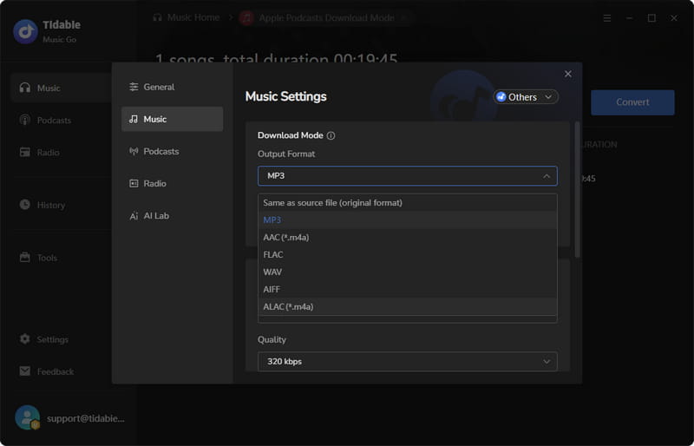Select General in the settings dialog
Viewport: 694px width, 446px height.
[x=172, y=87]
